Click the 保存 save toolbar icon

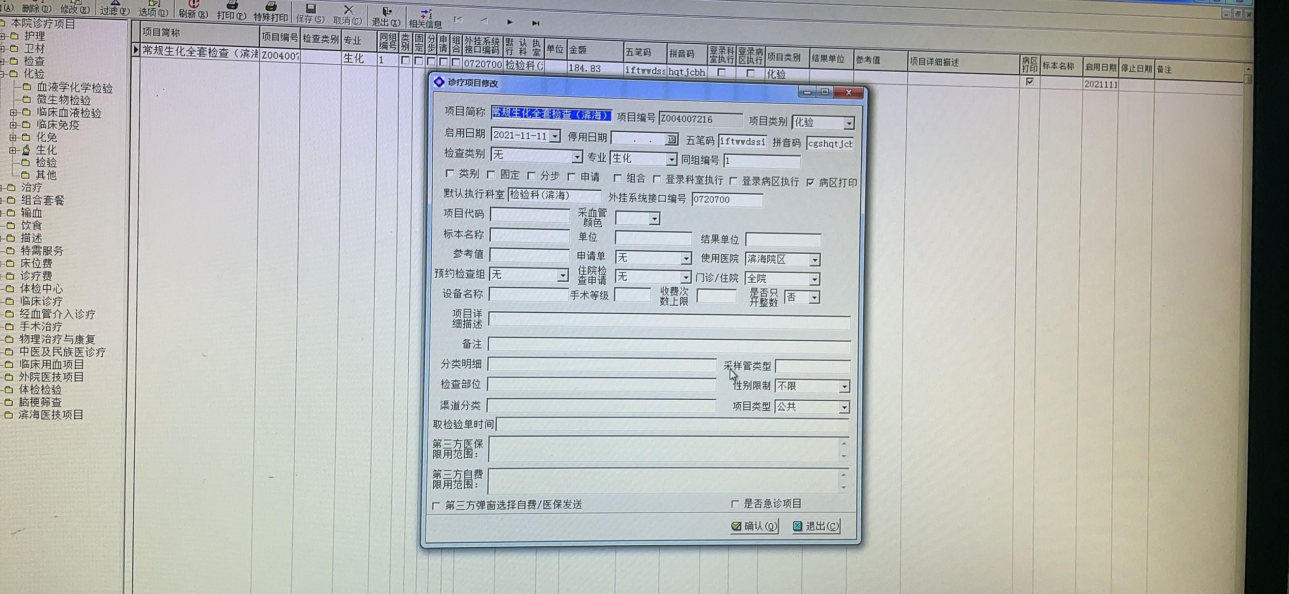click(x=311, y=9)
